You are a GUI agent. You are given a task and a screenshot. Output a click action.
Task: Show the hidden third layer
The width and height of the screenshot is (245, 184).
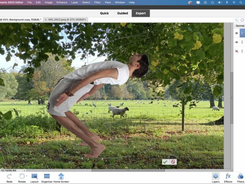pyautogui.click(x=237, y=51)
